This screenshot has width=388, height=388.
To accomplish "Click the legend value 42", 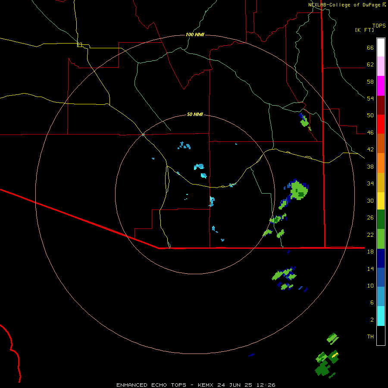I will click(x=370, y=149).
